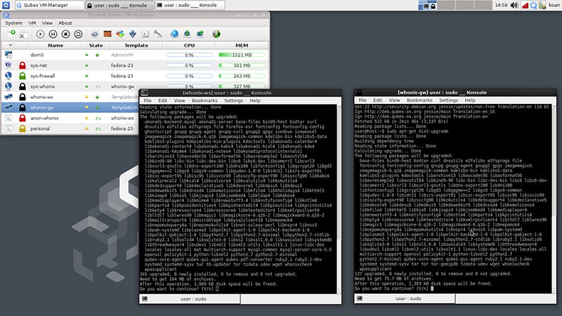Sort VM list by Name column header

tap(55, 46)
